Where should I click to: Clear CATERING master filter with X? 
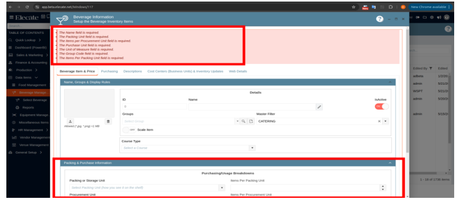point(379,121)
